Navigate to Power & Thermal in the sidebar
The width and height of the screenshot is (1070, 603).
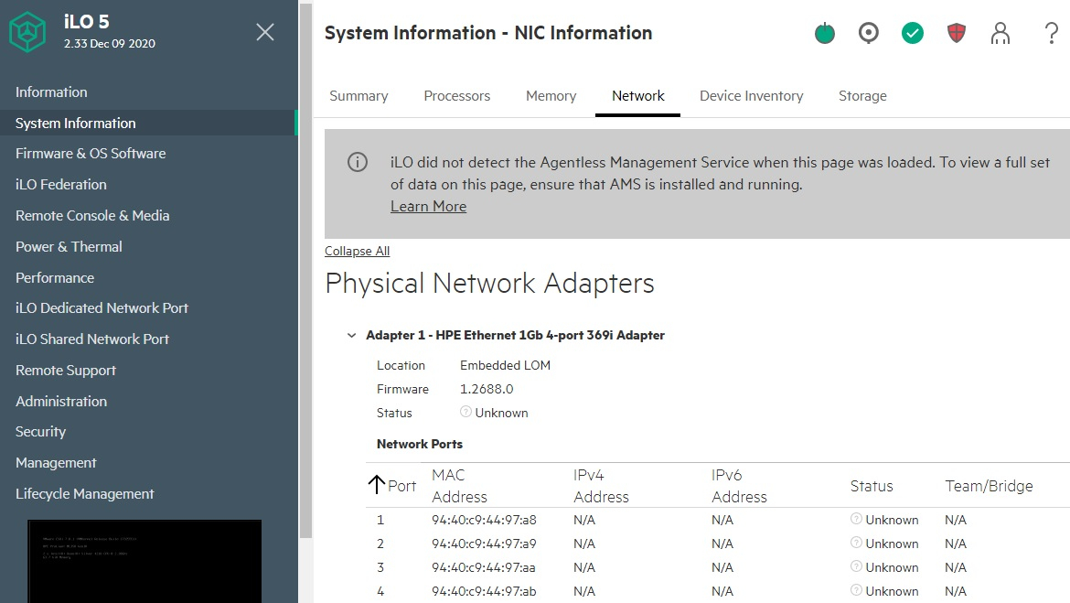click(69, 246)
